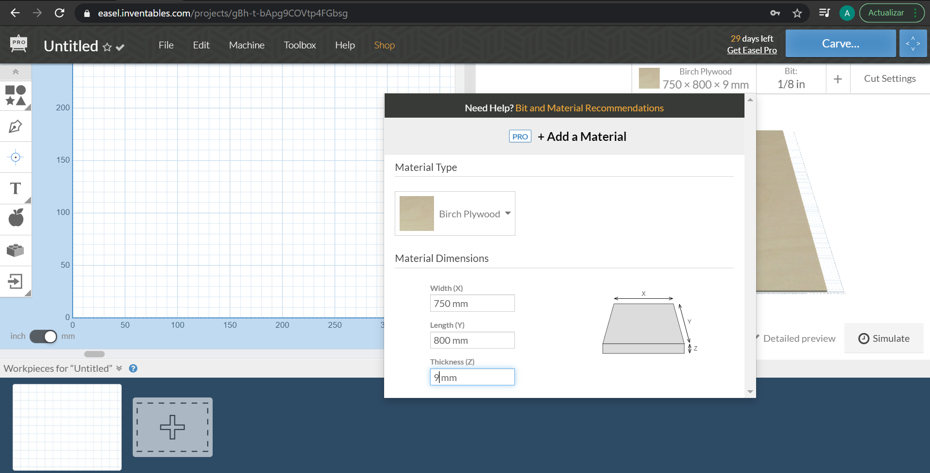Image resolution: width=930 pixels, height=473 pixels.
Task: Select the first workpiece thumbnail
Action: click(x=67, y=427)
